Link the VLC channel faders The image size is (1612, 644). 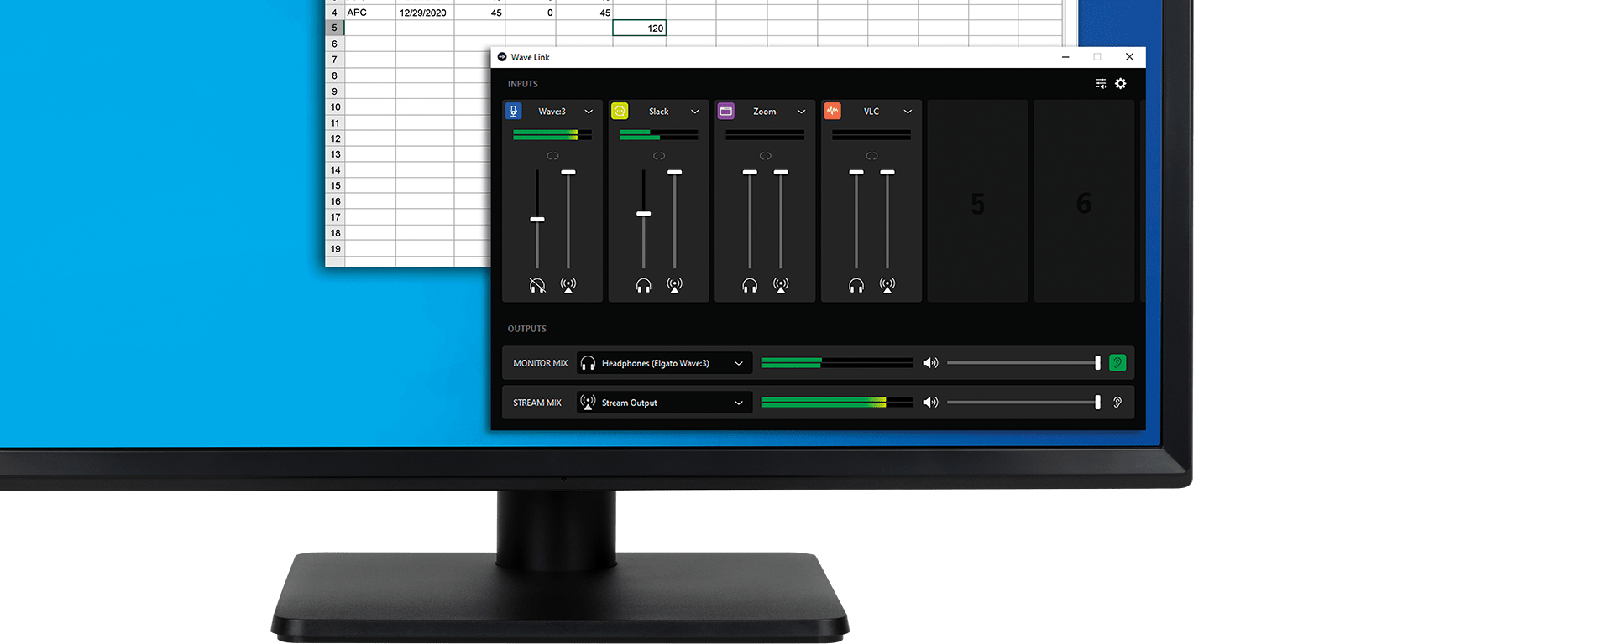point(872,156)
